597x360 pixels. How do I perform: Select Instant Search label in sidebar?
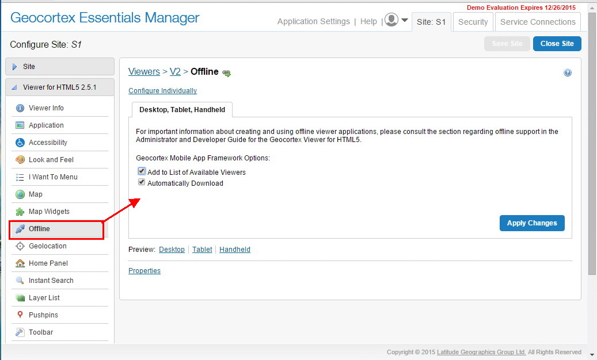[x=51, y=281]
